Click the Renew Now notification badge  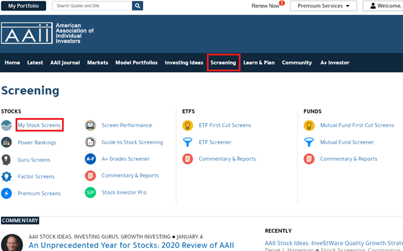[x=282, y=3]
